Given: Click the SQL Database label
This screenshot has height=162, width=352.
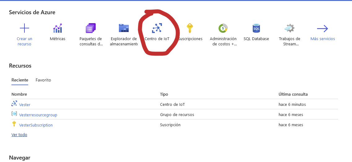Looking at the screenshot, I should click(x=256, y=39).
